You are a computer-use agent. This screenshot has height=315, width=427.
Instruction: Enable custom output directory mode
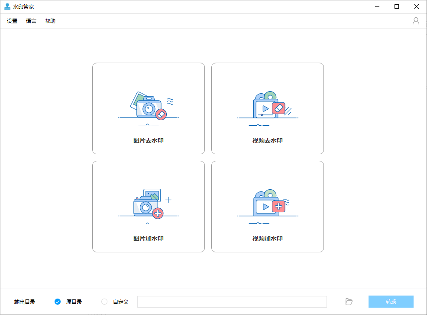[x=104, y=302]
